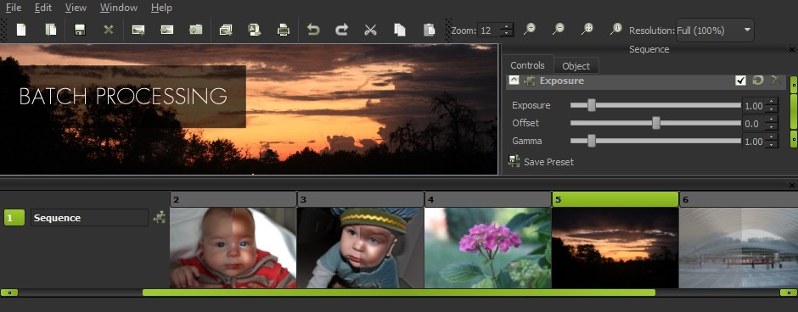Viewport: 798px width, 312px height.
Task: Paste from the clipboard icon
Action: click(x=430, y=30)
